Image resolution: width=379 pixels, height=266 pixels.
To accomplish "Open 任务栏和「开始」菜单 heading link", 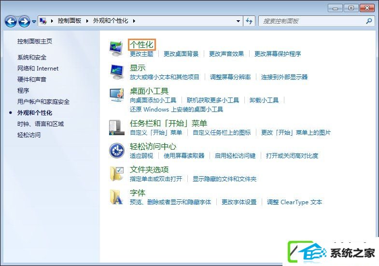I will (168, 124).
